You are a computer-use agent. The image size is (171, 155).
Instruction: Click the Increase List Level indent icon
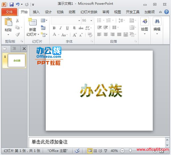pyautogui.click(x=105, y=27)
